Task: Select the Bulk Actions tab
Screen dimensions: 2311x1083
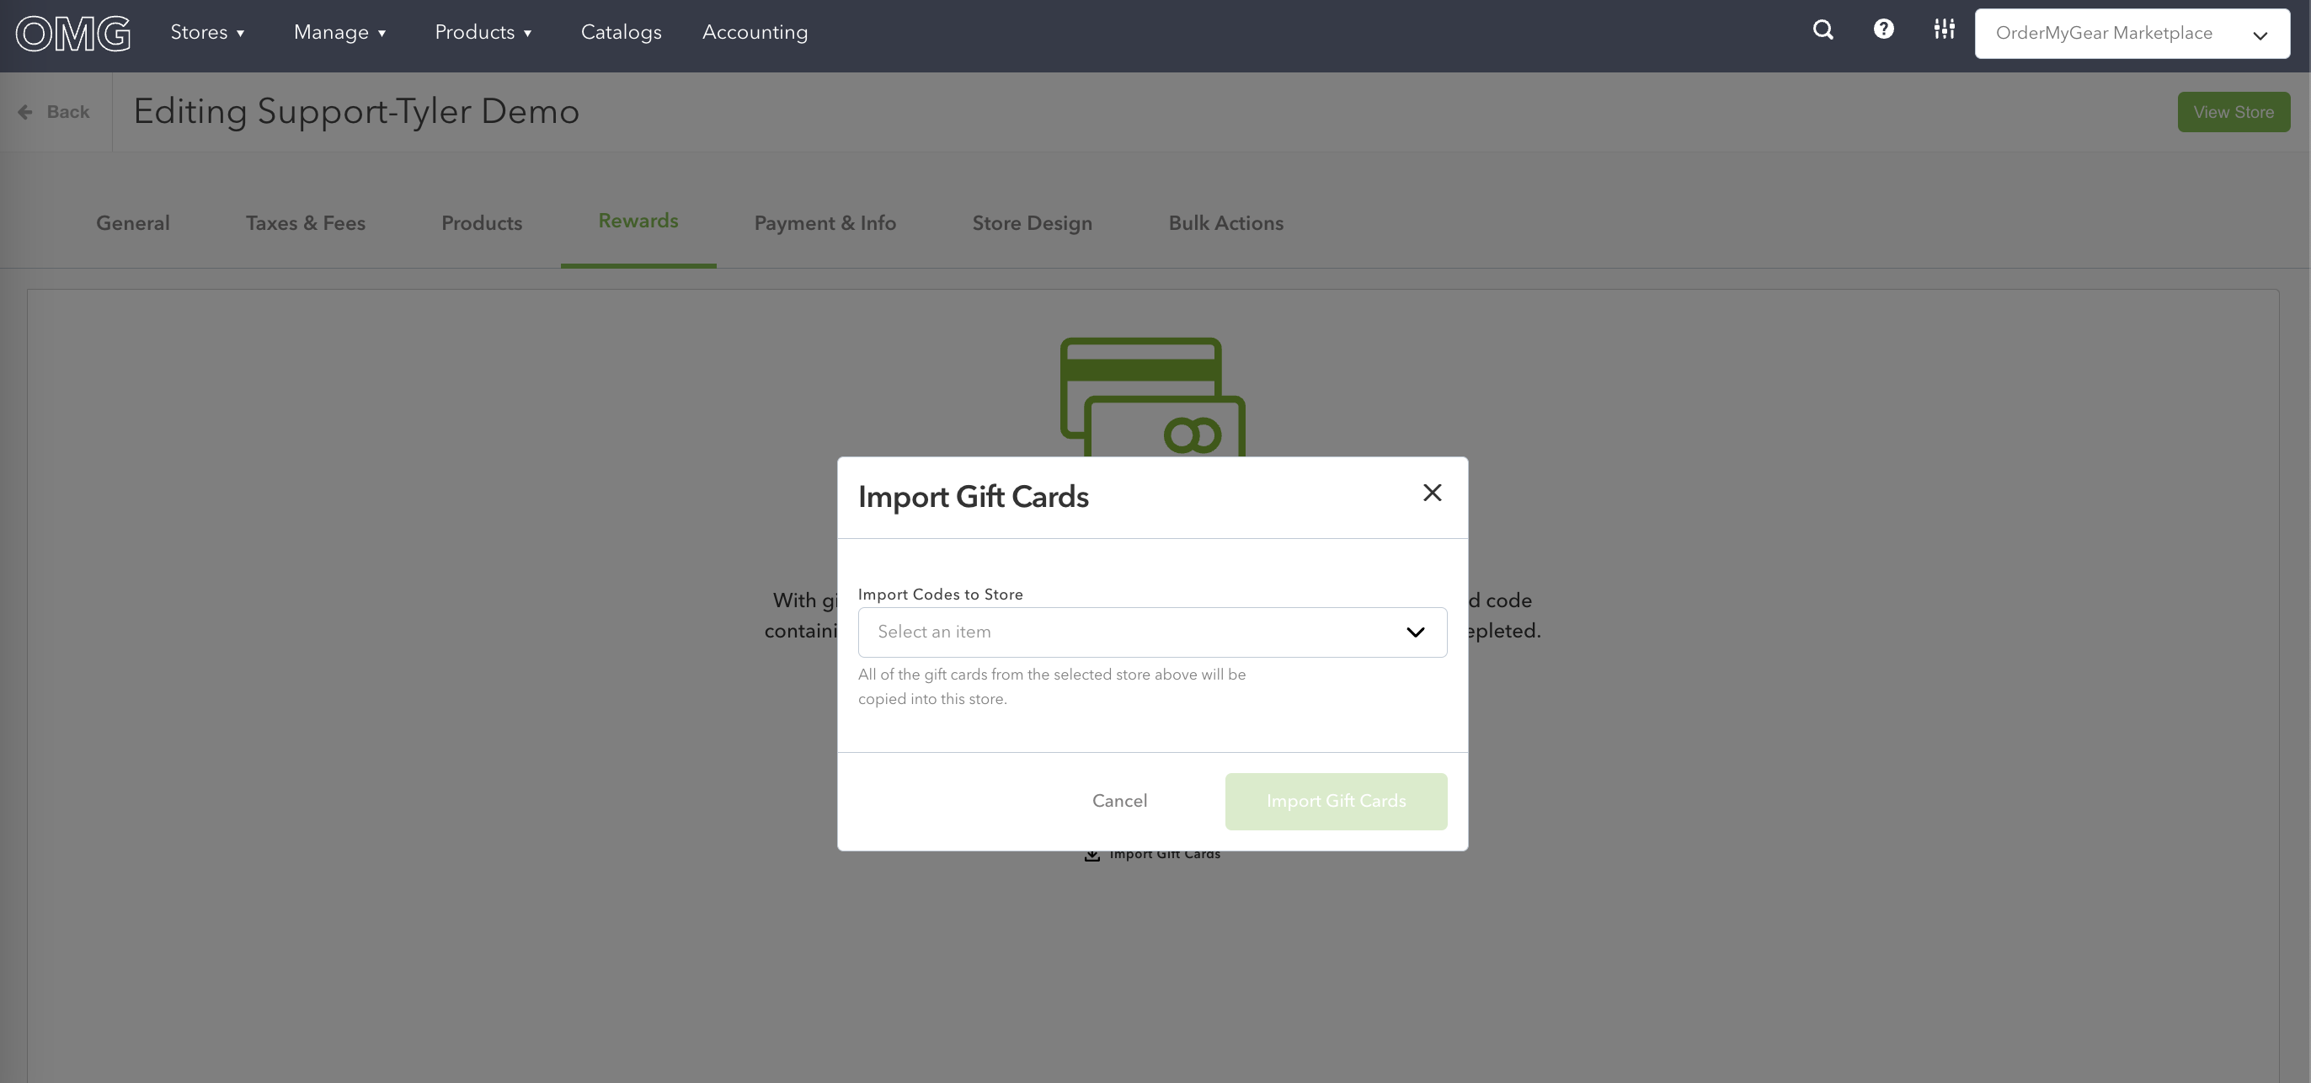Action: pyautogui.click(x=1225, y=223)
